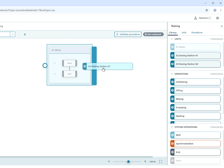Viewport: 224px width, 168px height.
Task: Collapse the UNITS section
Action: [x=172, y=39]
